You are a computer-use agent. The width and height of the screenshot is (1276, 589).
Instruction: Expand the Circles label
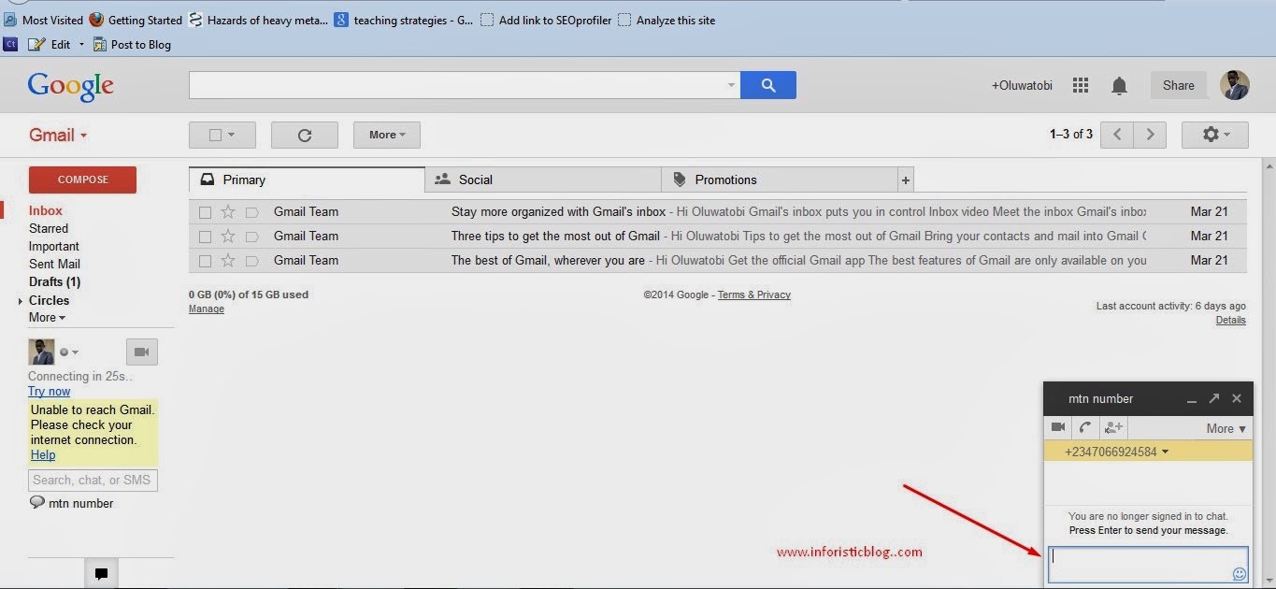click(x=21, y=301)
